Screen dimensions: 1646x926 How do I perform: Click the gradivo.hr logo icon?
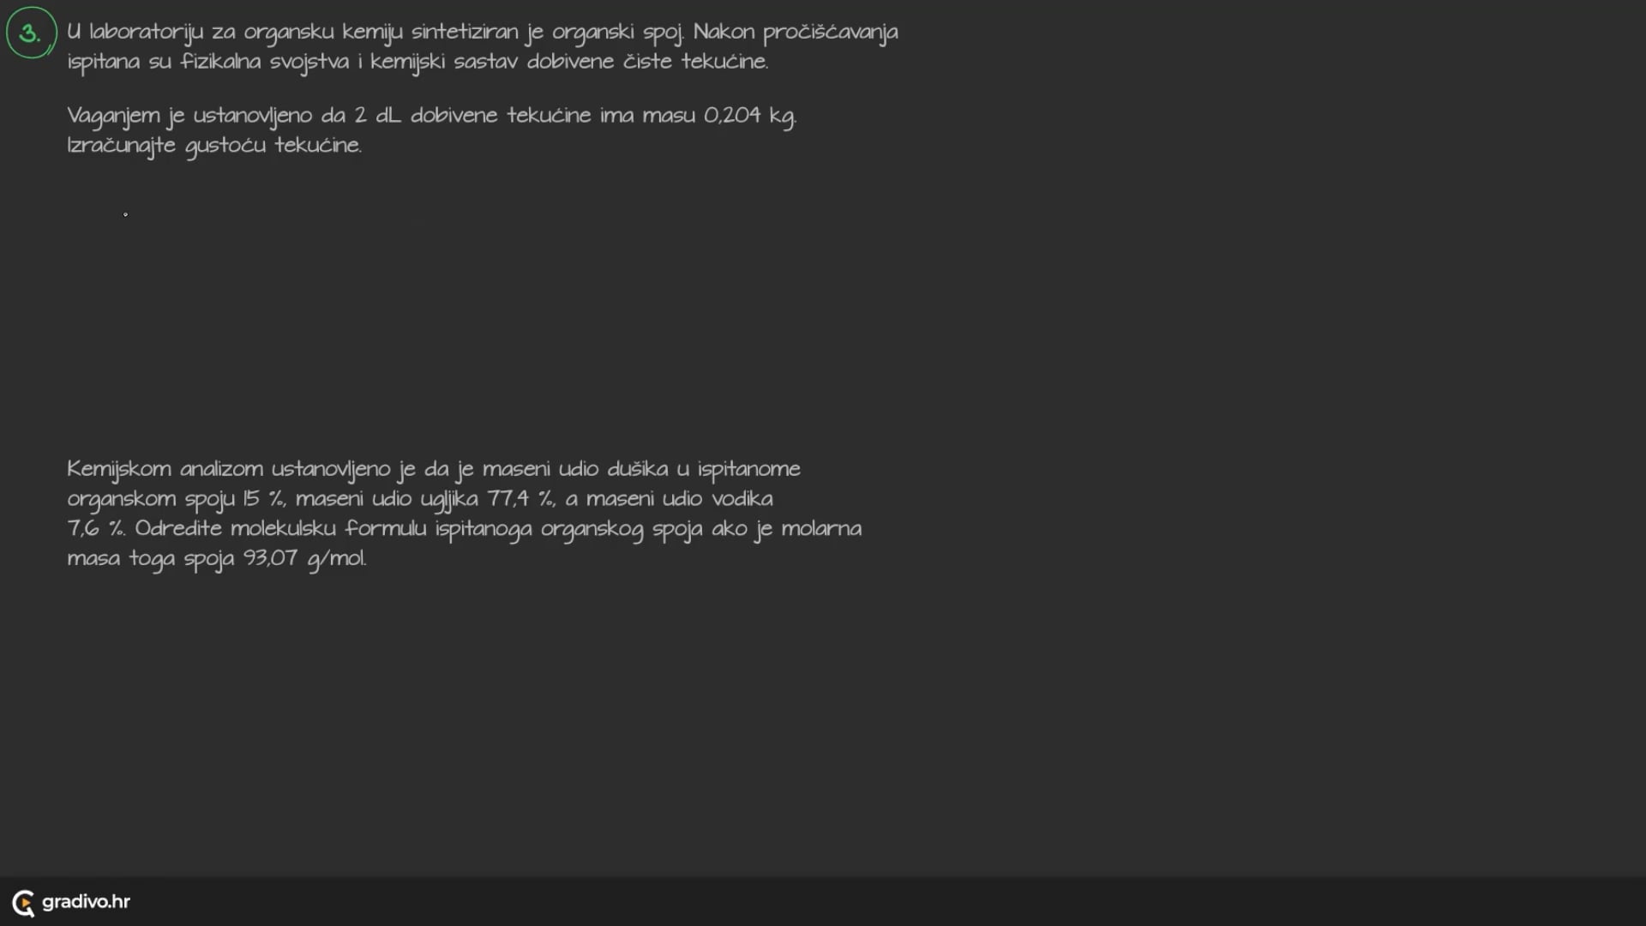(x=24, y=902)
